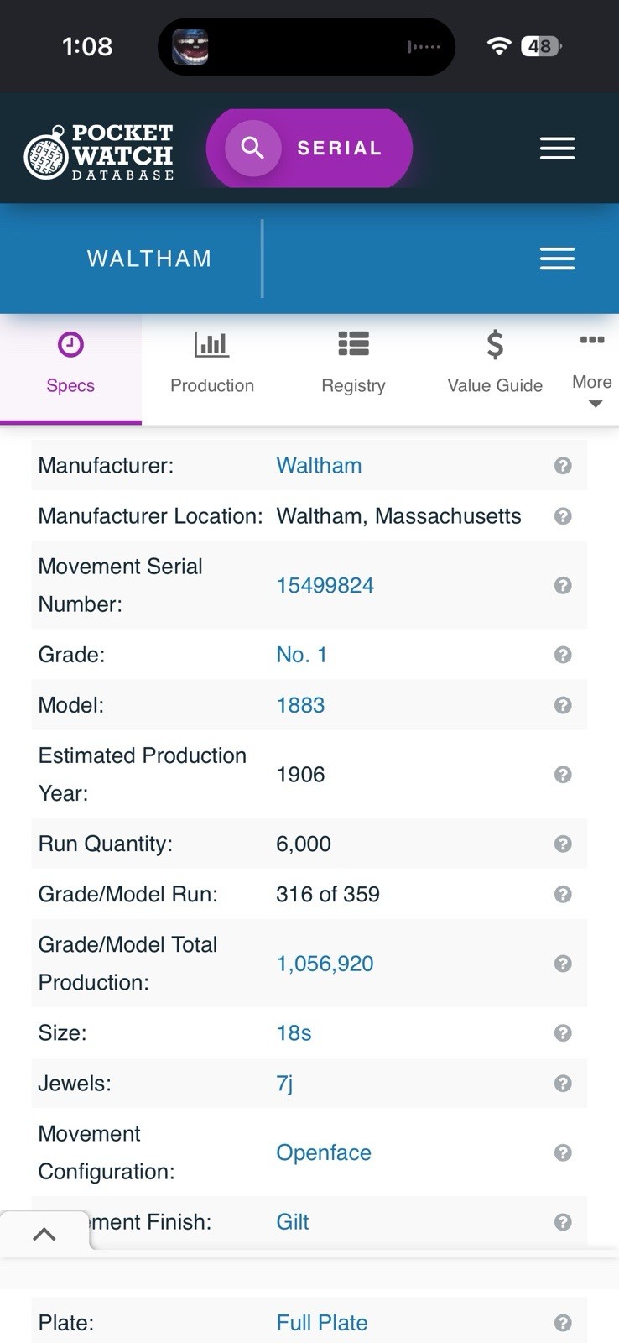Show help for Grade/Model Total Production
The image size is (619, 1343).
[x=563, y=964]
